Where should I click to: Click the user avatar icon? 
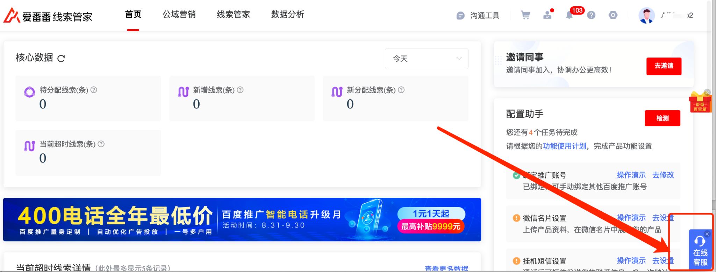pos(646,15)
